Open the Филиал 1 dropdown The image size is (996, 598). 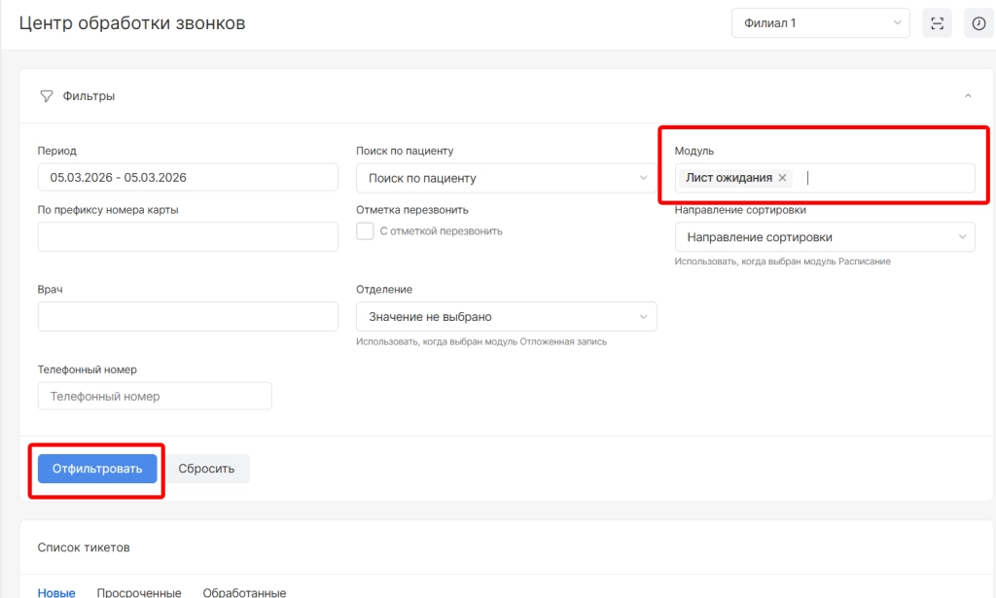click(820, 23)
